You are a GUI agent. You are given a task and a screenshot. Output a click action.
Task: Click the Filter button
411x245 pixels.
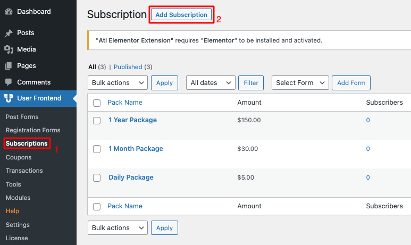[x=251, y=83]
